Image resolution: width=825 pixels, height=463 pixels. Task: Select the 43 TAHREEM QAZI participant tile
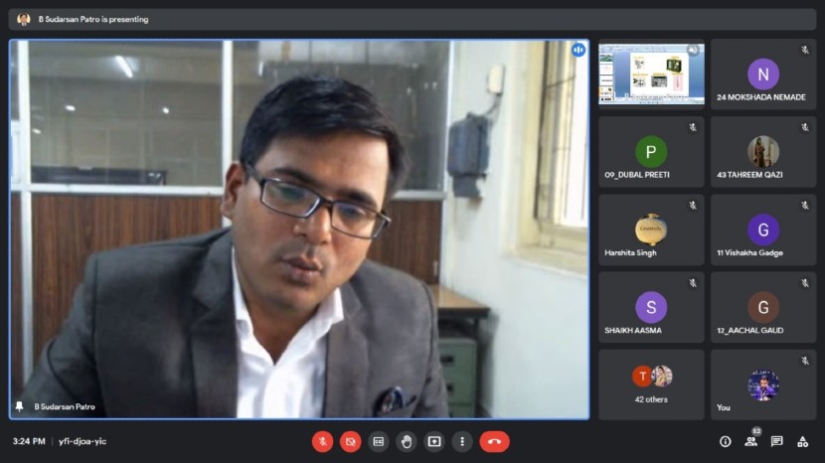762,152
